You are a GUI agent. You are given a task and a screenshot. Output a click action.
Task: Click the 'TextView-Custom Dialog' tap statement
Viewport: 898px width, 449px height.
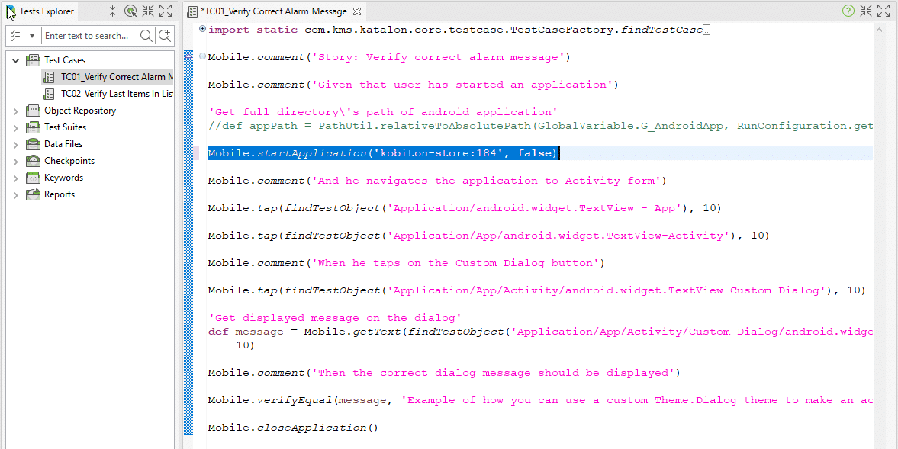tap(536, 290)
